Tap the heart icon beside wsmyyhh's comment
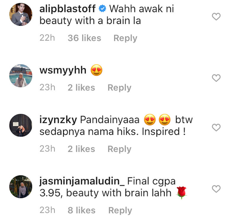 point(216,78)
